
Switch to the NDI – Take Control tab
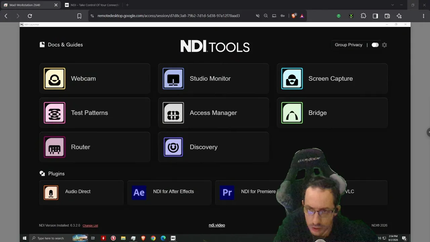pyautogui.click(x=93, y=5)
